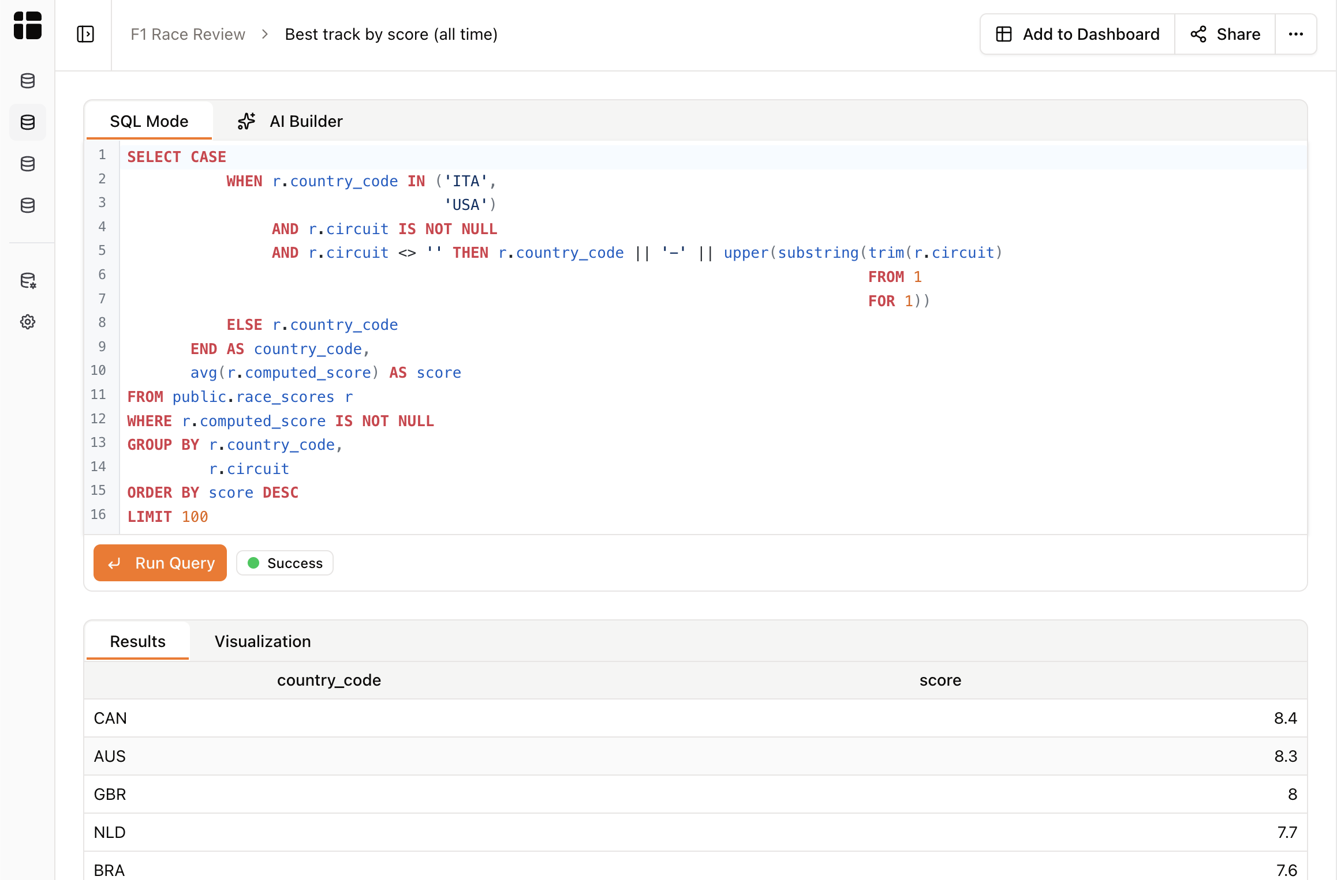This screenshot has width=1337, height=880.
Task: Click the Share button
Action: [1225, 34]
